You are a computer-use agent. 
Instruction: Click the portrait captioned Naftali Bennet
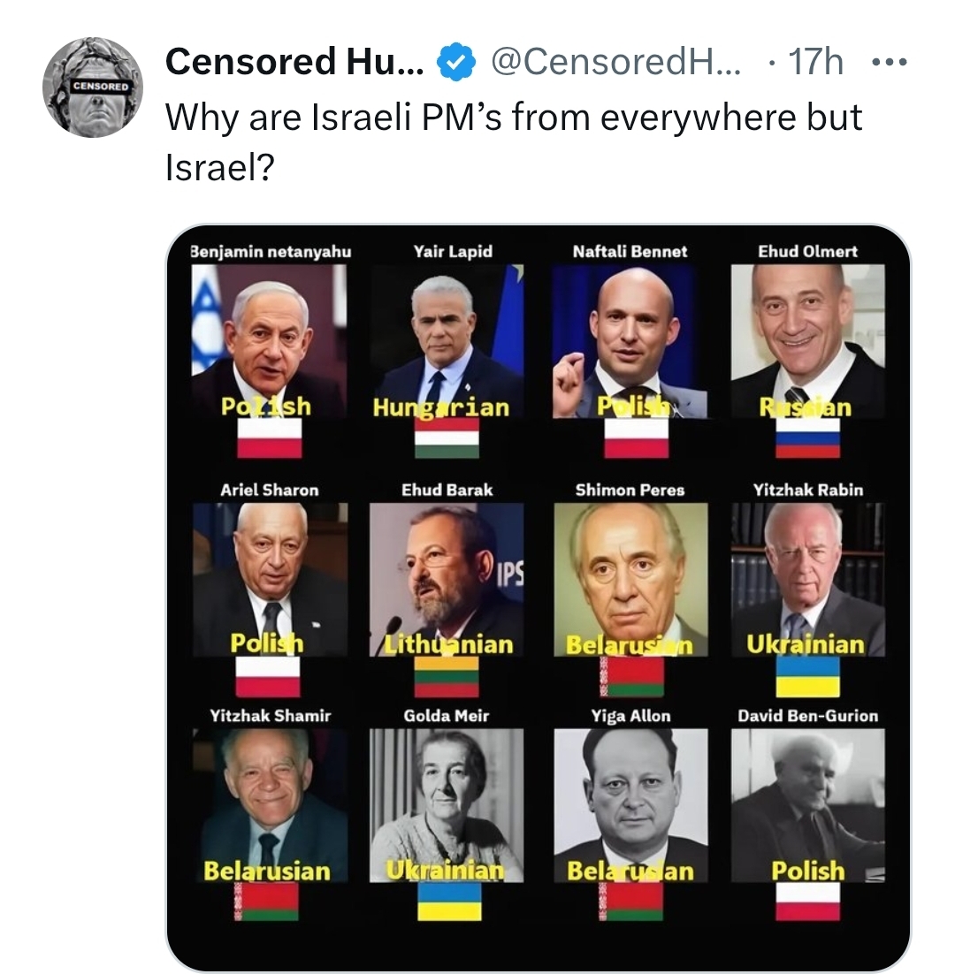(629, 340)
